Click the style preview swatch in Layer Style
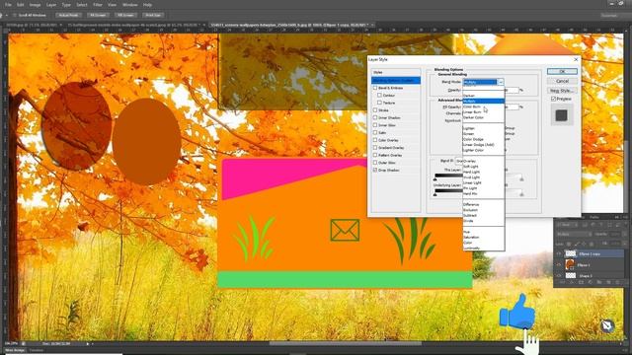The width and height of the screenshot is (632, 355). tap(562, 115)
